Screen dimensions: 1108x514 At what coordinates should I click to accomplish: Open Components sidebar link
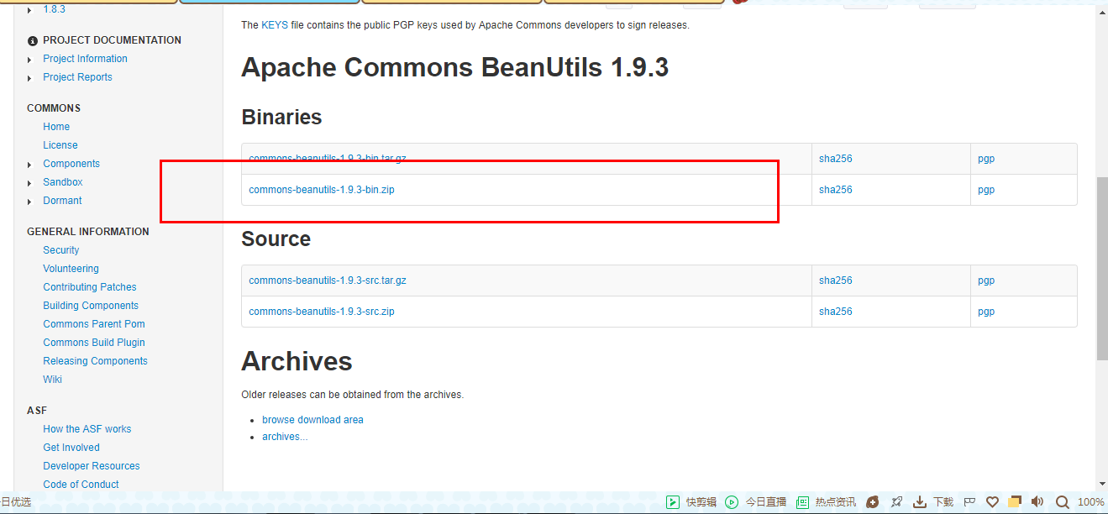pos(71,164)
